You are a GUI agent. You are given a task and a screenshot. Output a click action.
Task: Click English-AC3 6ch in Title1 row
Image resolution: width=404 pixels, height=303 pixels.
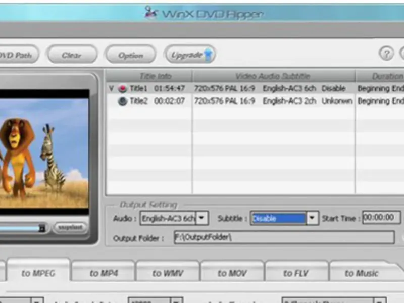(x=289, y=89)
